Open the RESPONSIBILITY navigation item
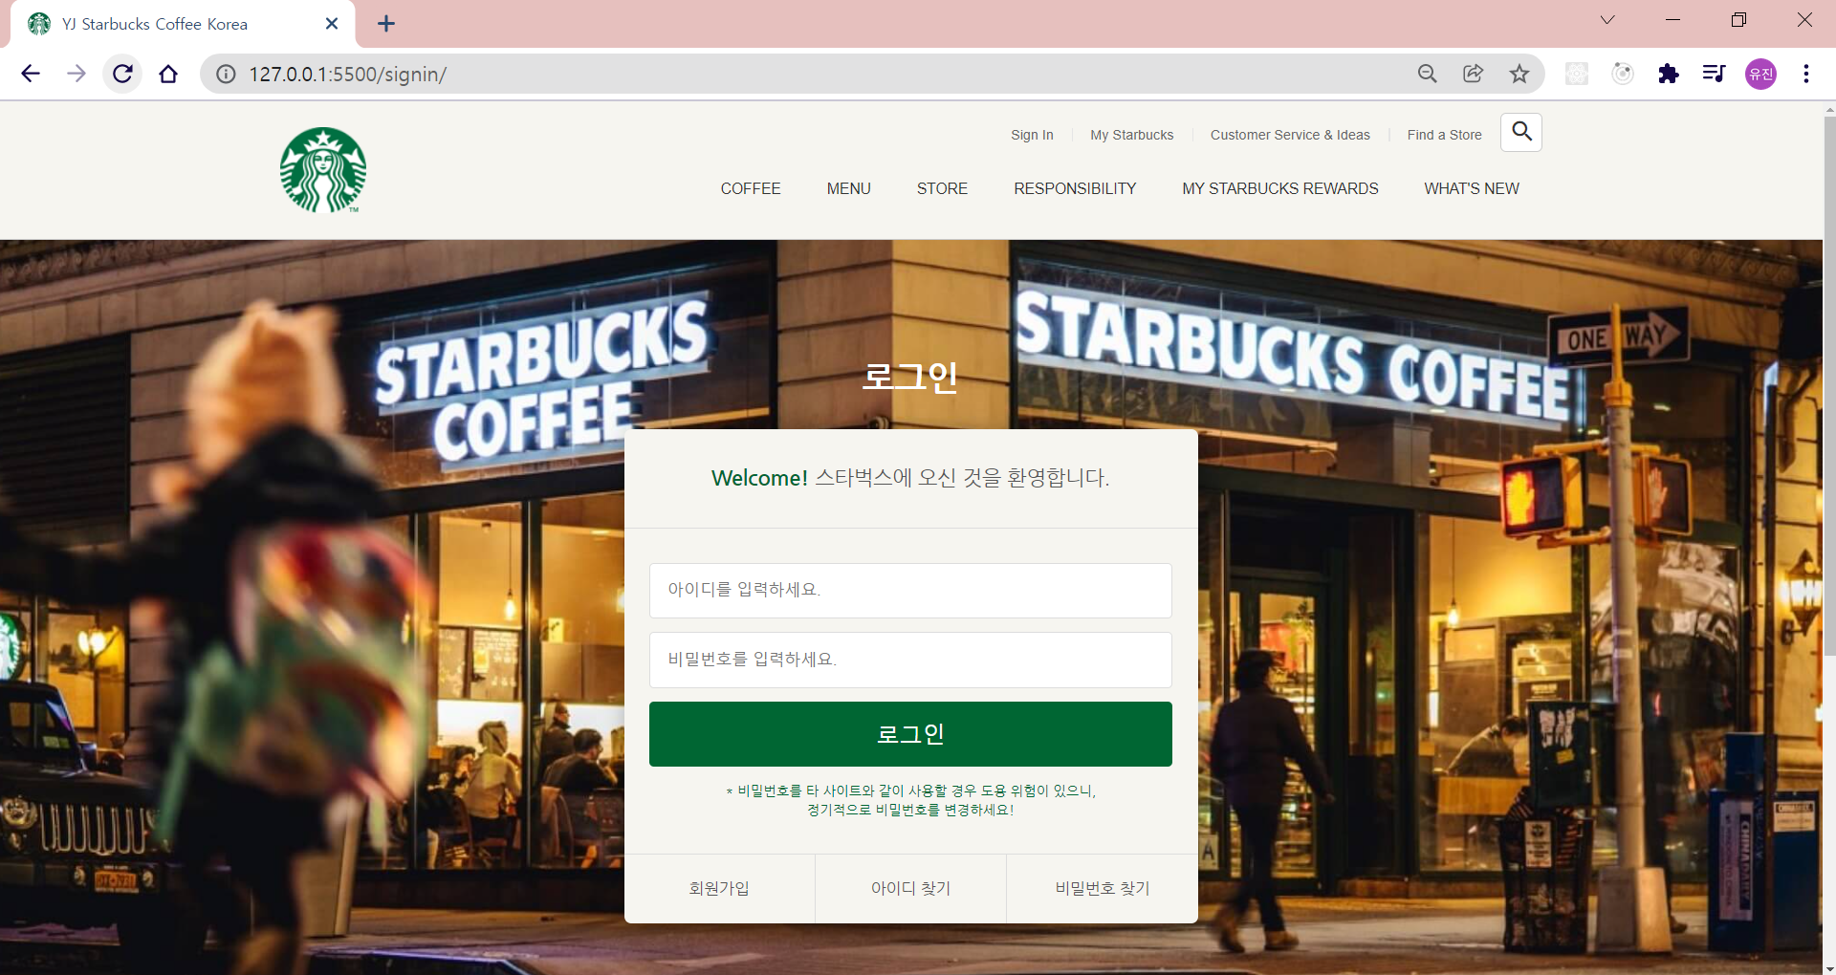Viewport: 1836px width, 975px height. [x=1075, y=188]
